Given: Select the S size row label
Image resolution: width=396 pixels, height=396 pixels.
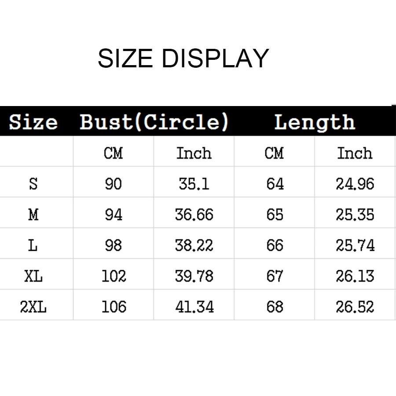Looking at the screenshot, I should coord(33,184).
